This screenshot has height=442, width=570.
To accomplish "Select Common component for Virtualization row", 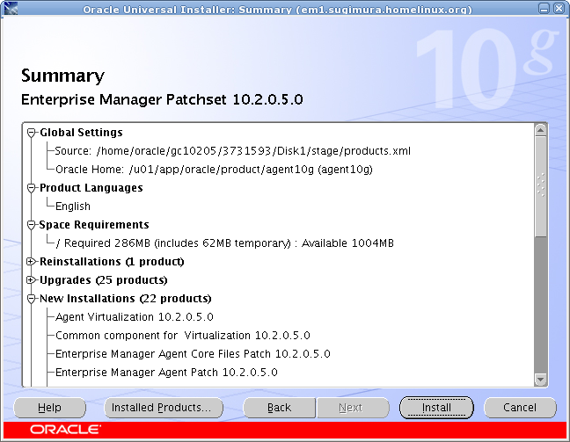I will (183, 336).
